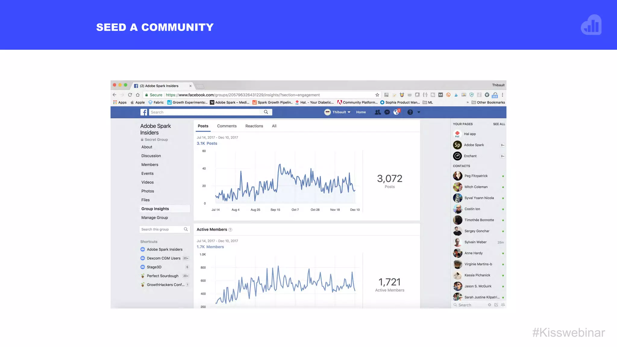Open chat with Mitch Coleman
Viewport: 617px width, 347px height.
tap(479, 187)
